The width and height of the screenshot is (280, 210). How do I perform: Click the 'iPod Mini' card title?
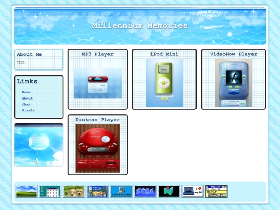(x=164, y=54)
